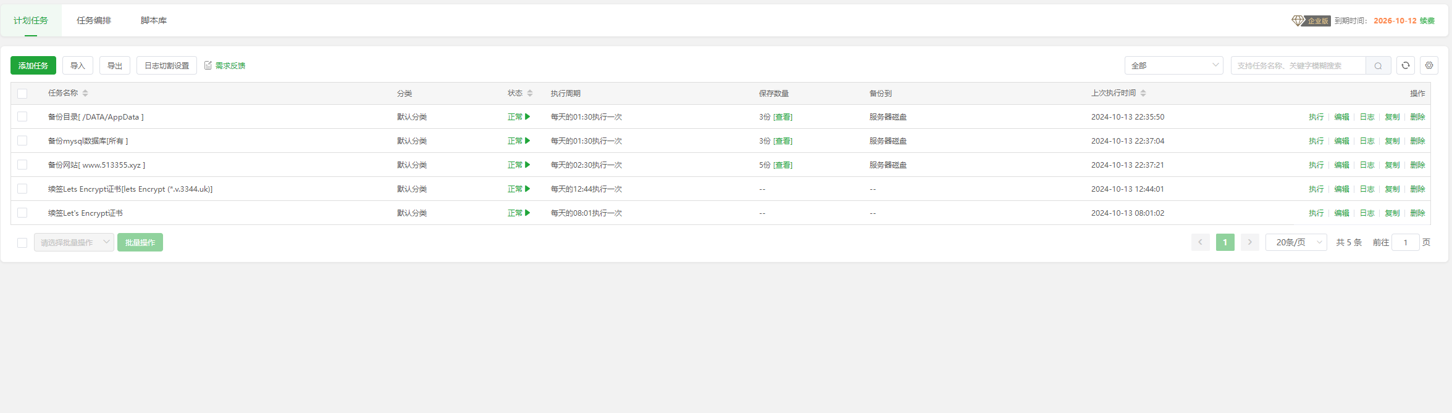Expand the 20条/页 page size dropdown
Image resolution: width=1452 pixels, height=413 pixels.
click(1296, 242)
